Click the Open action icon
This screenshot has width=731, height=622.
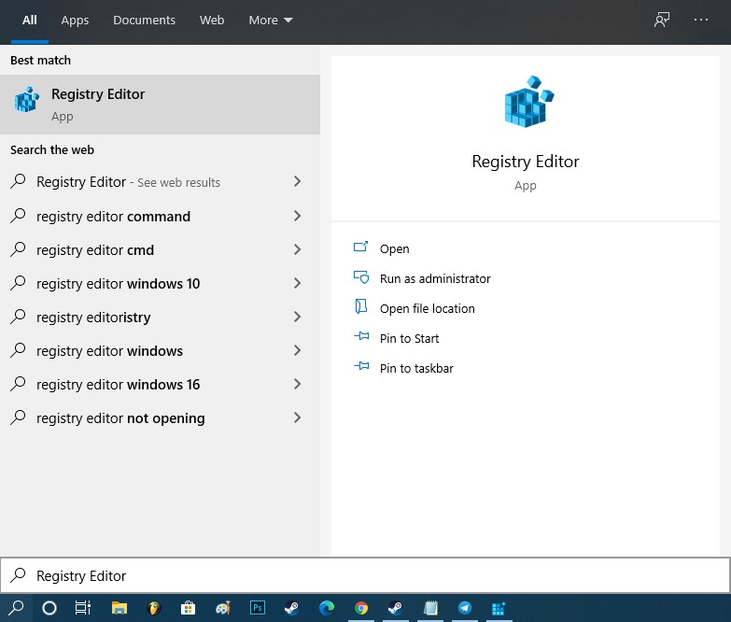[360, 247]
